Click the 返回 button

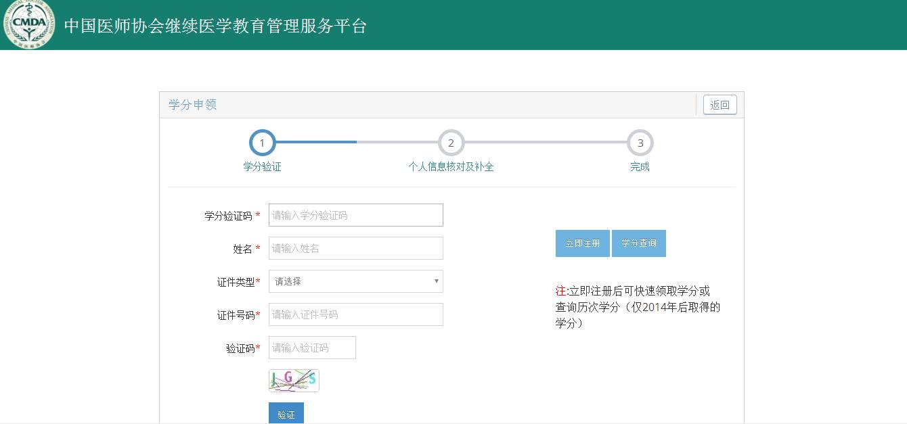click(x=720, y=105)
